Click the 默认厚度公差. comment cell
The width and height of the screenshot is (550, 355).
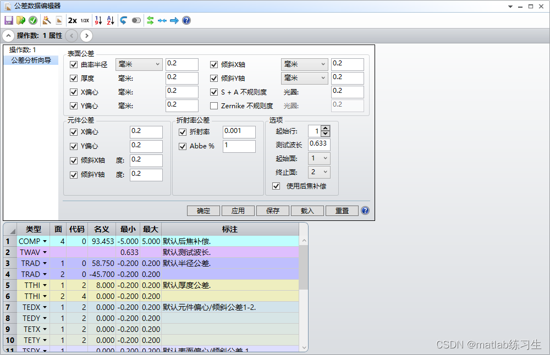(x=230, y=285)
